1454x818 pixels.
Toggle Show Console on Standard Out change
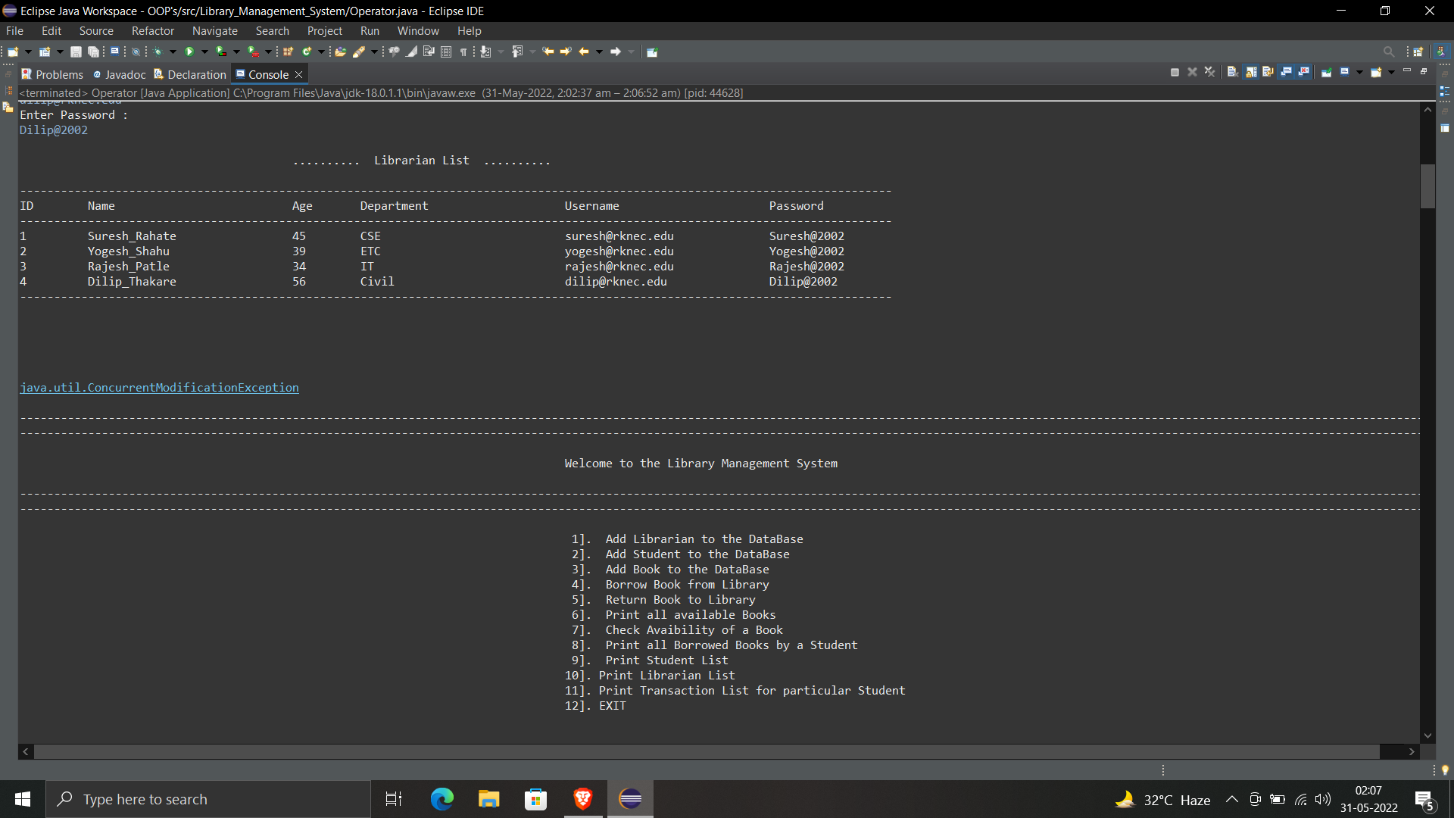tap(1286, 72)
